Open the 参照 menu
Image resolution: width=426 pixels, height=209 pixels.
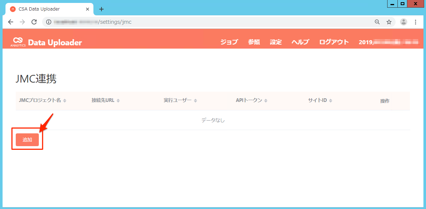tap(254, 42)
